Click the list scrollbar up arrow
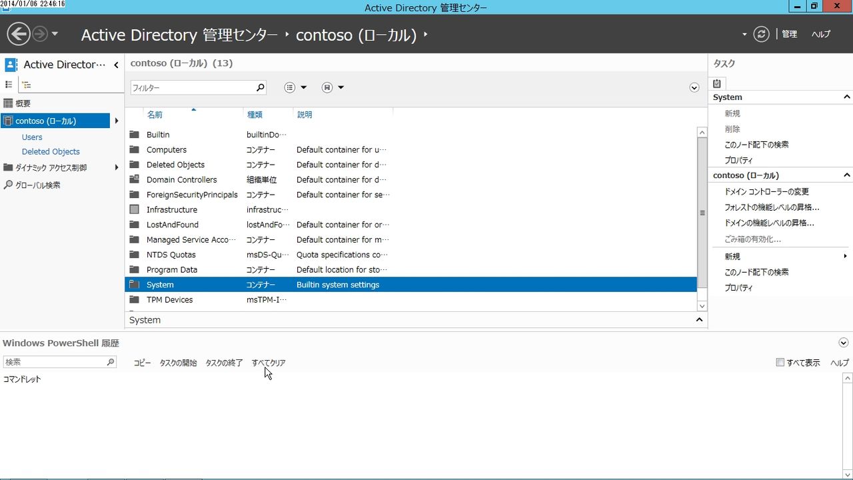The image size is (853, 480). pos(702,133)
